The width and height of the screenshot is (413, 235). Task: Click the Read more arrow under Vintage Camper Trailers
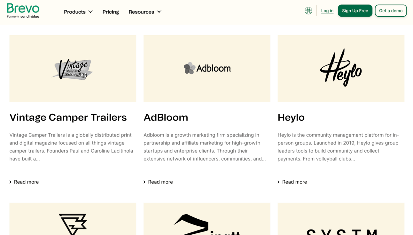click(x=10, y=182)
